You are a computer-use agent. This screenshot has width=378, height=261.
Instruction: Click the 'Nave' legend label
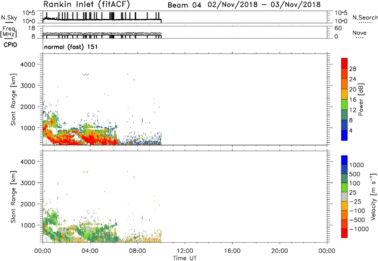[x=360, y=33]
